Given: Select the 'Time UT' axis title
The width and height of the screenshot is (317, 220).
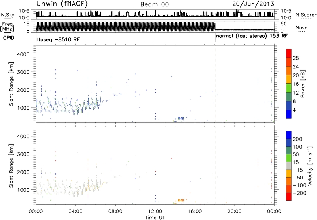Looking at the screenshot, I should pyautogui.click(x=155, y=218).
